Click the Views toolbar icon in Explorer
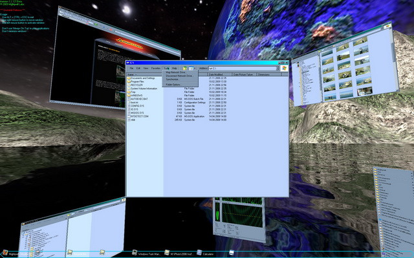The height and width of the screenshot is (258, 414). point(191,68)
